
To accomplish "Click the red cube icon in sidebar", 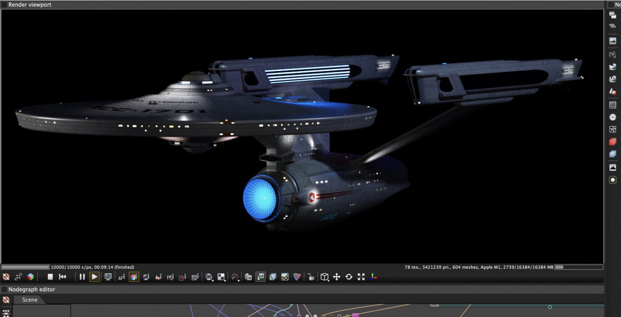I will [612, 142].
